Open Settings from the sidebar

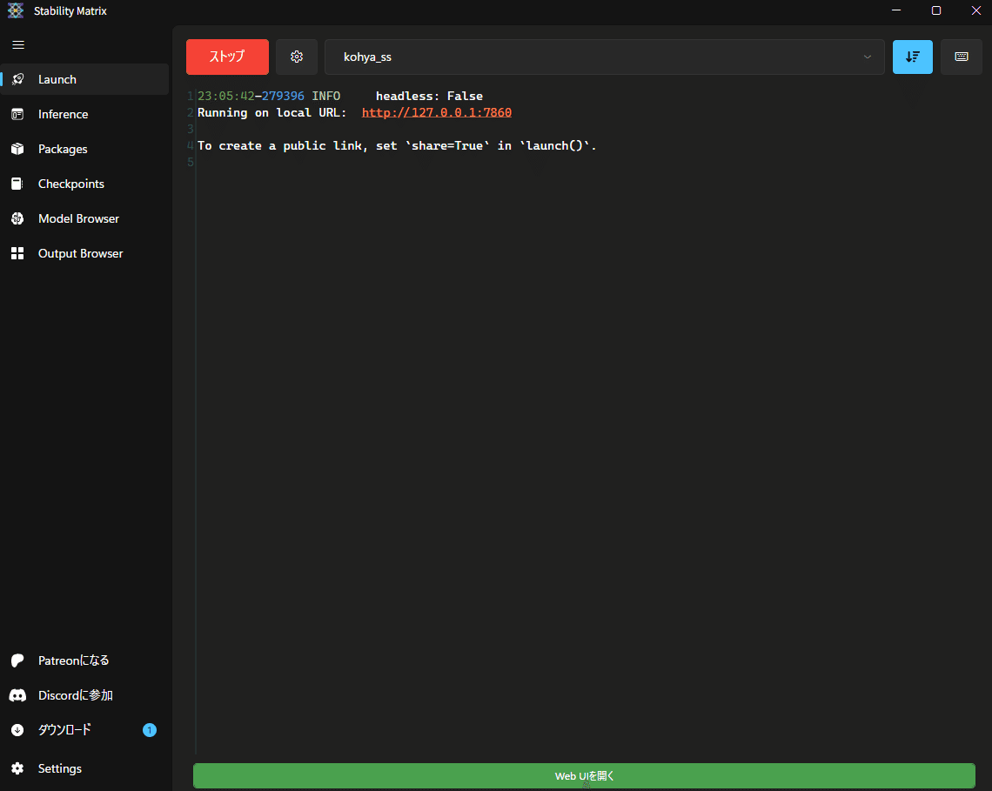pyautogui.click(x=84, y=768)
